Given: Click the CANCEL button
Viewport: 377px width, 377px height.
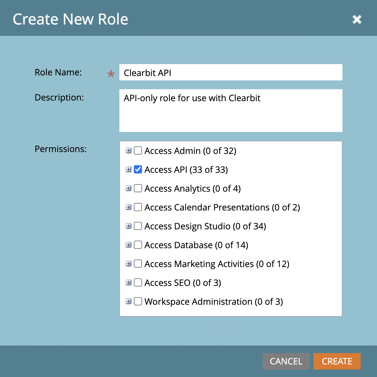Looking at the screenshot, I should [286, 361].
